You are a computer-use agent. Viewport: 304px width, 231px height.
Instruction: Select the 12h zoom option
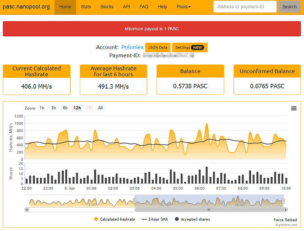click(77, 108)
